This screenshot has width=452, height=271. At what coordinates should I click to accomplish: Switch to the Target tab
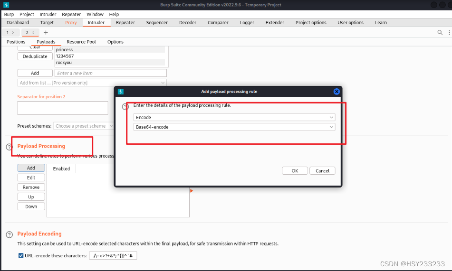(47, 22)
